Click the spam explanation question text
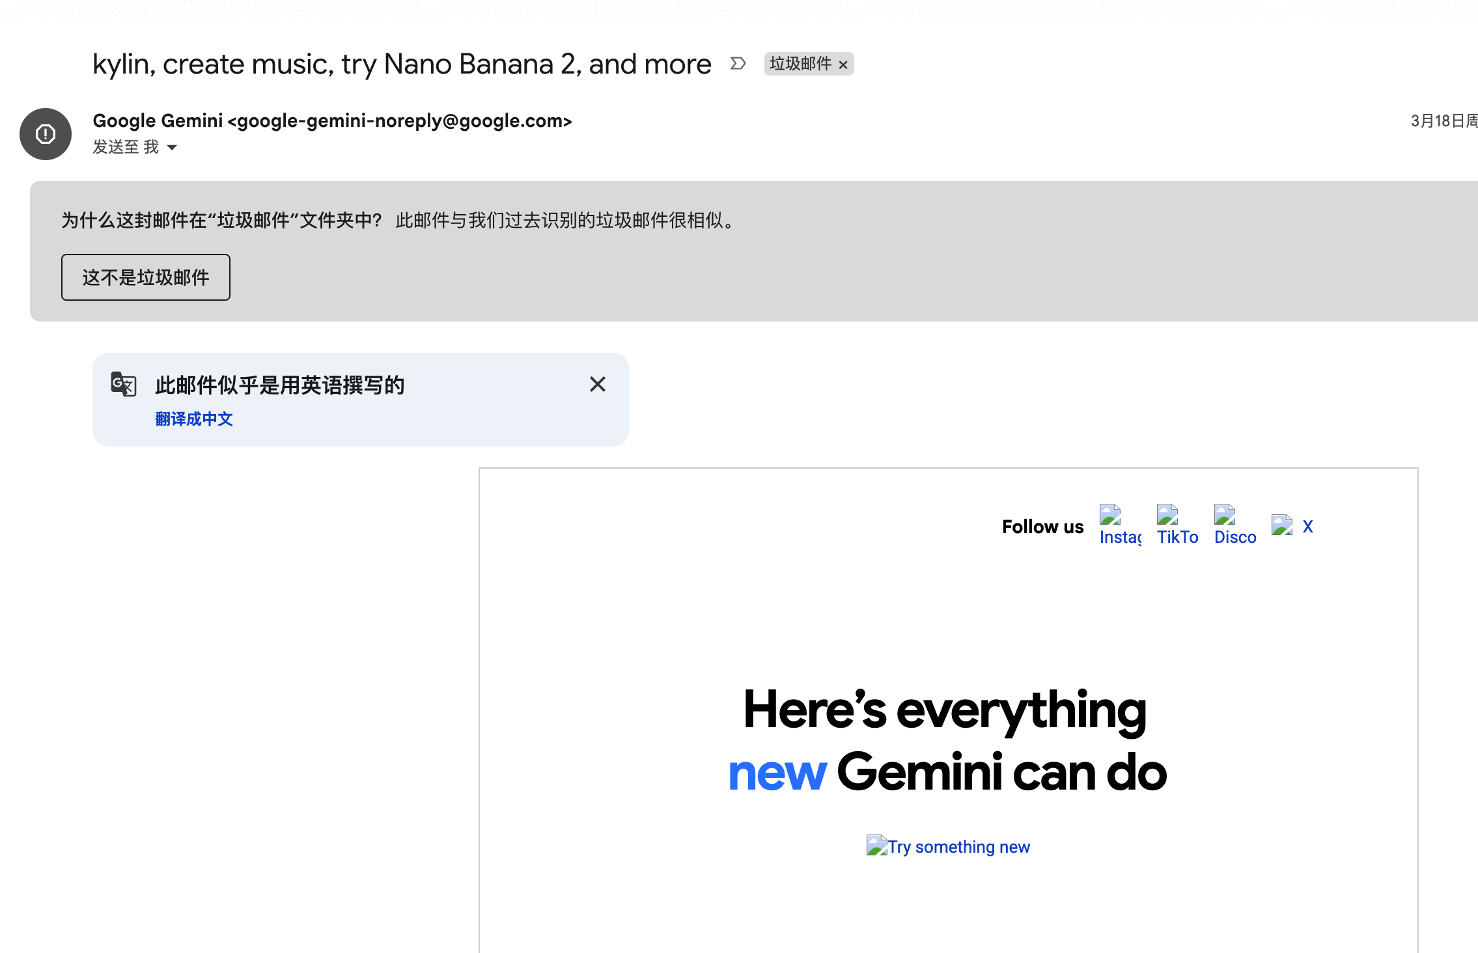Image resolution: width=1478 pixels, height=953 pixels. (221, 221)
